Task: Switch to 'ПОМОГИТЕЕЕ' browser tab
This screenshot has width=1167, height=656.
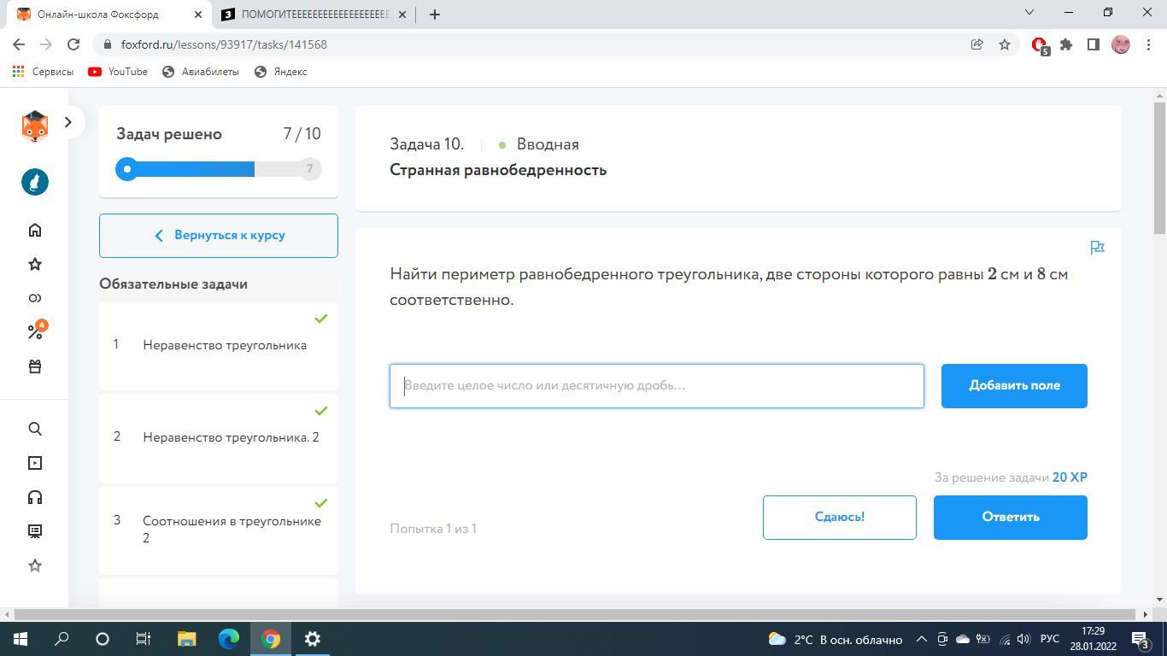Action: coord(314,15)
